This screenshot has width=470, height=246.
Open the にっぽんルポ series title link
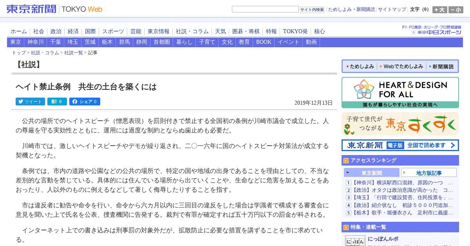tap(383, 239)
